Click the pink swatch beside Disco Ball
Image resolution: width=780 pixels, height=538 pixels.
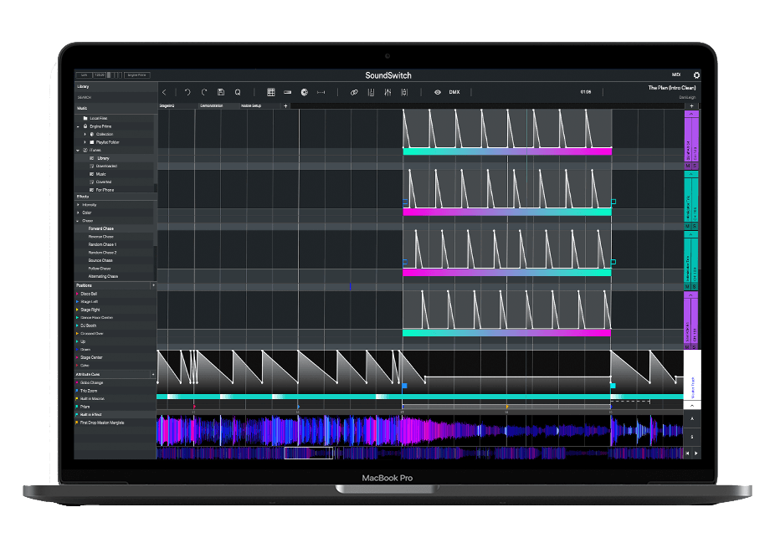click(x=75, y=292)
